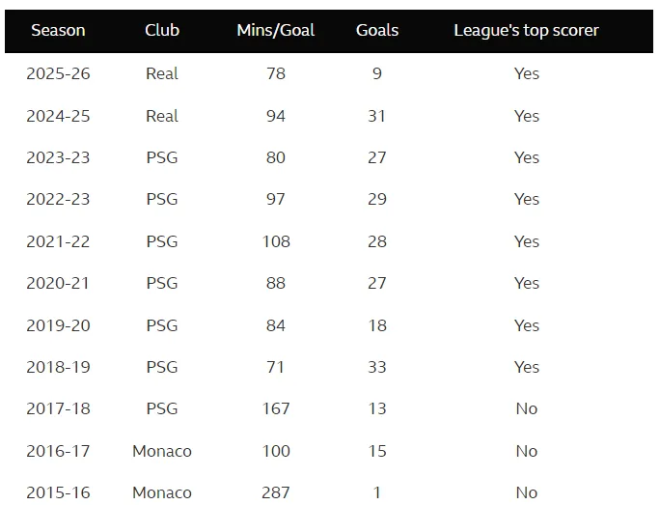Click the 2023-23 season cell
Image resolution: width=660 pixels, height=505 pixels.
coord(58,157)
